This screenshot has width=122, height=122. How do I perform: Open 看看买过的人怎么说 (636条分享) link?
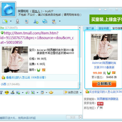tap(26, 78)
